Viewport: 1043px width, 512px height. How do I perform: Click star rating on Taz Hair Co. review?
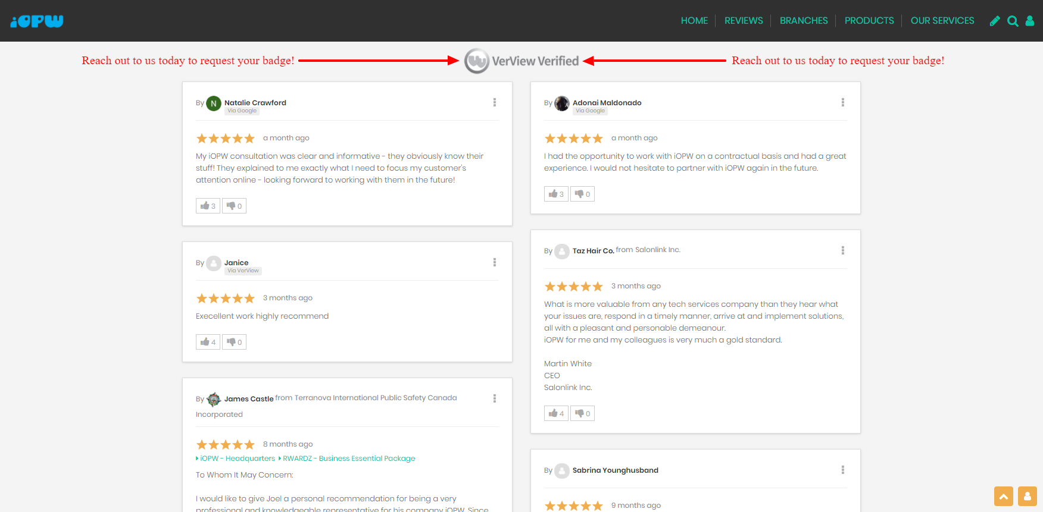[574, 287]
